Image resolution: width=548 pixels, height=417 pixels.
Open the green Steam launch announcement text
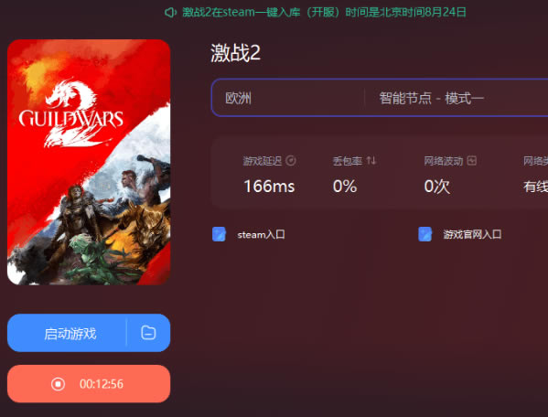(324, 13)
